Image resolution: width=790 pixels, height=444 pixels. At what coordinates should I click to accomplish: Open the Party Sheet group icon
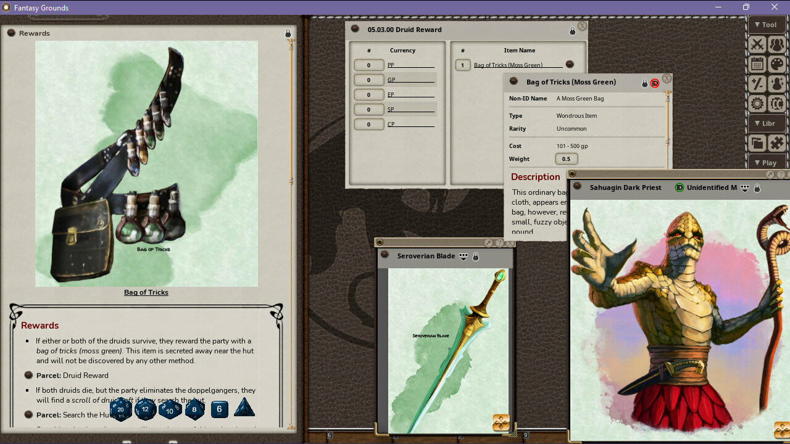(x=776, y=44)
